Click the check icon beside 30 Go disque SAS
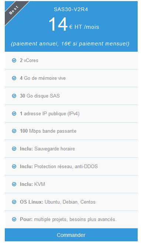The height and width of the screenshot is (245, 141). 14,96
